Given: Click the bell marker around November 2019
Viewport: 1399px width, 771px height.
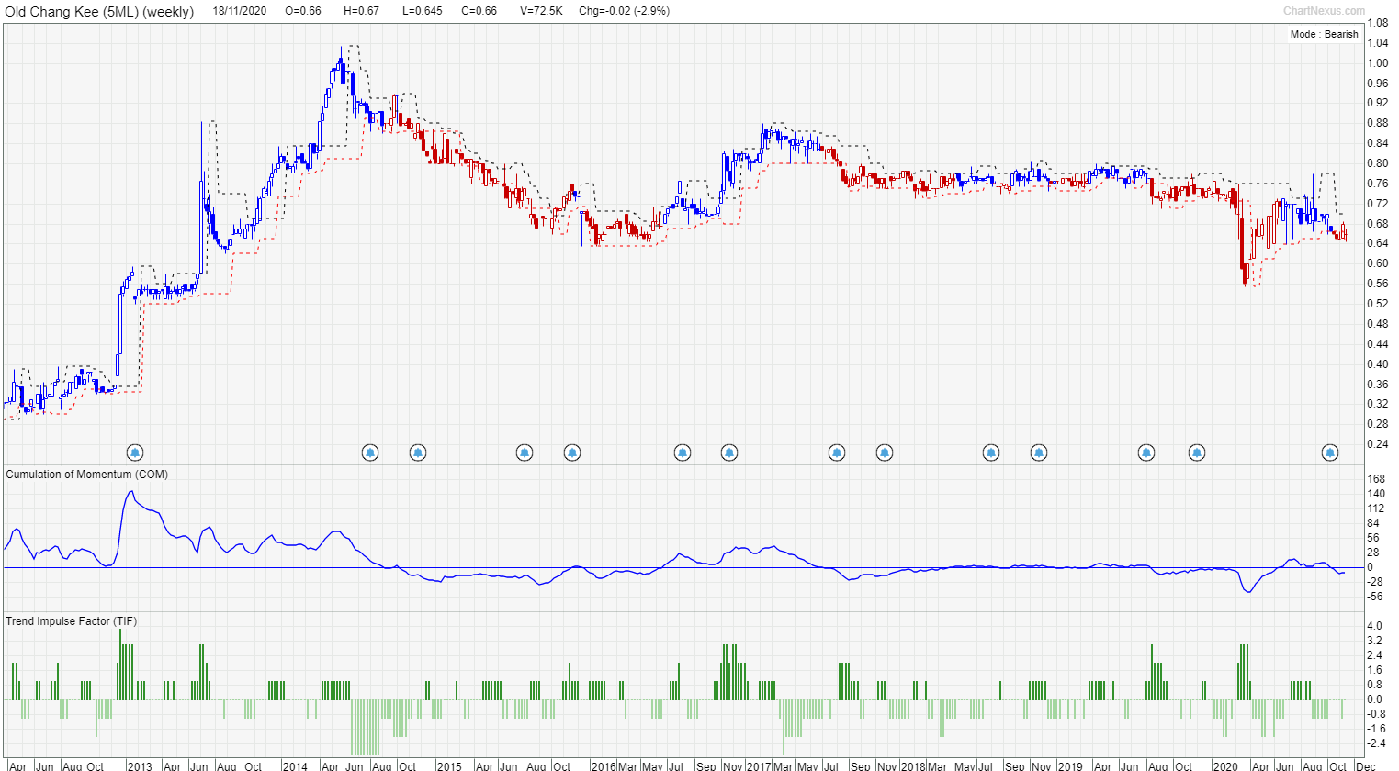Looking at the screenshot, I should (1197, 453).
